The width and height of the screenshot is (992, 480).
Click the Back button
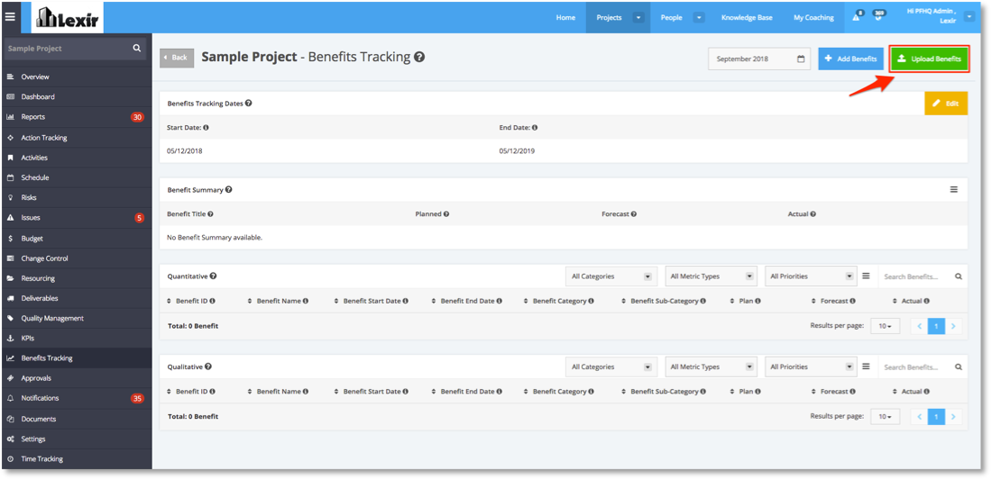point(177,58)
